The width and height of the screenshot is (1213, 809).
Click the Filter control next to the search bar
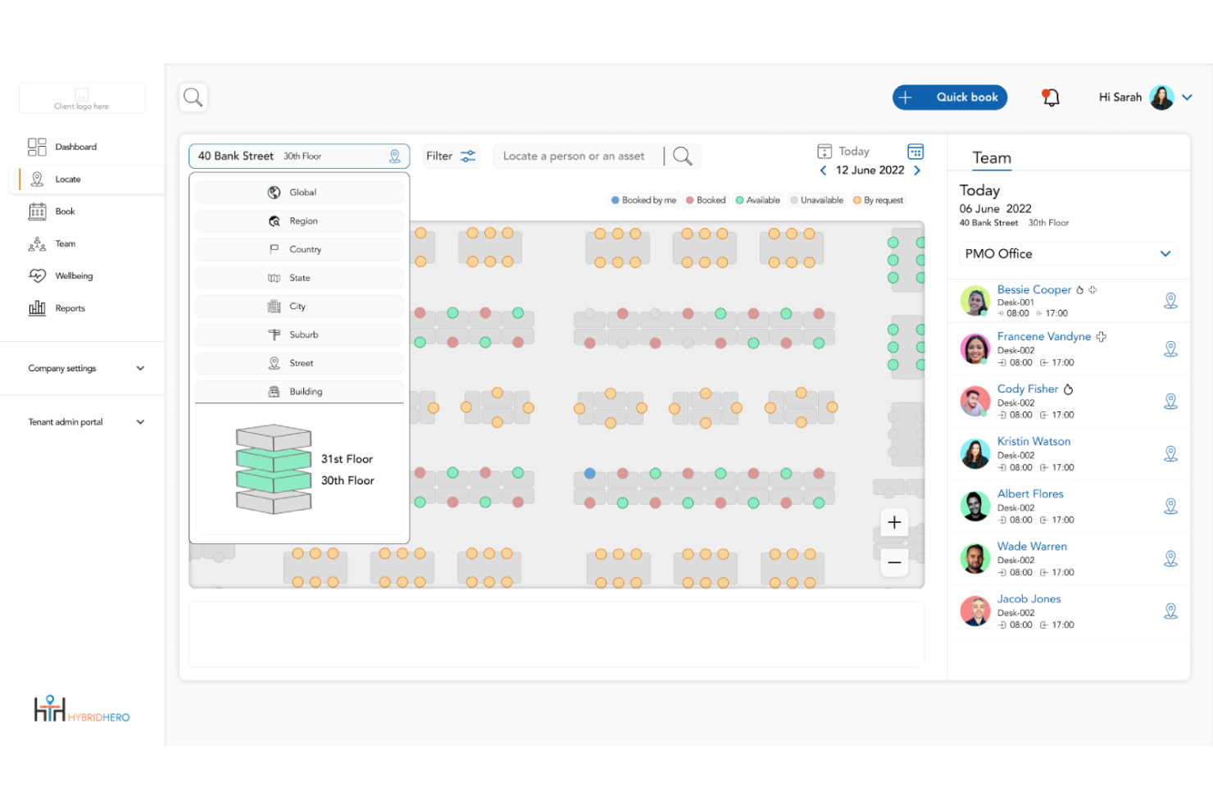point(451,156)
